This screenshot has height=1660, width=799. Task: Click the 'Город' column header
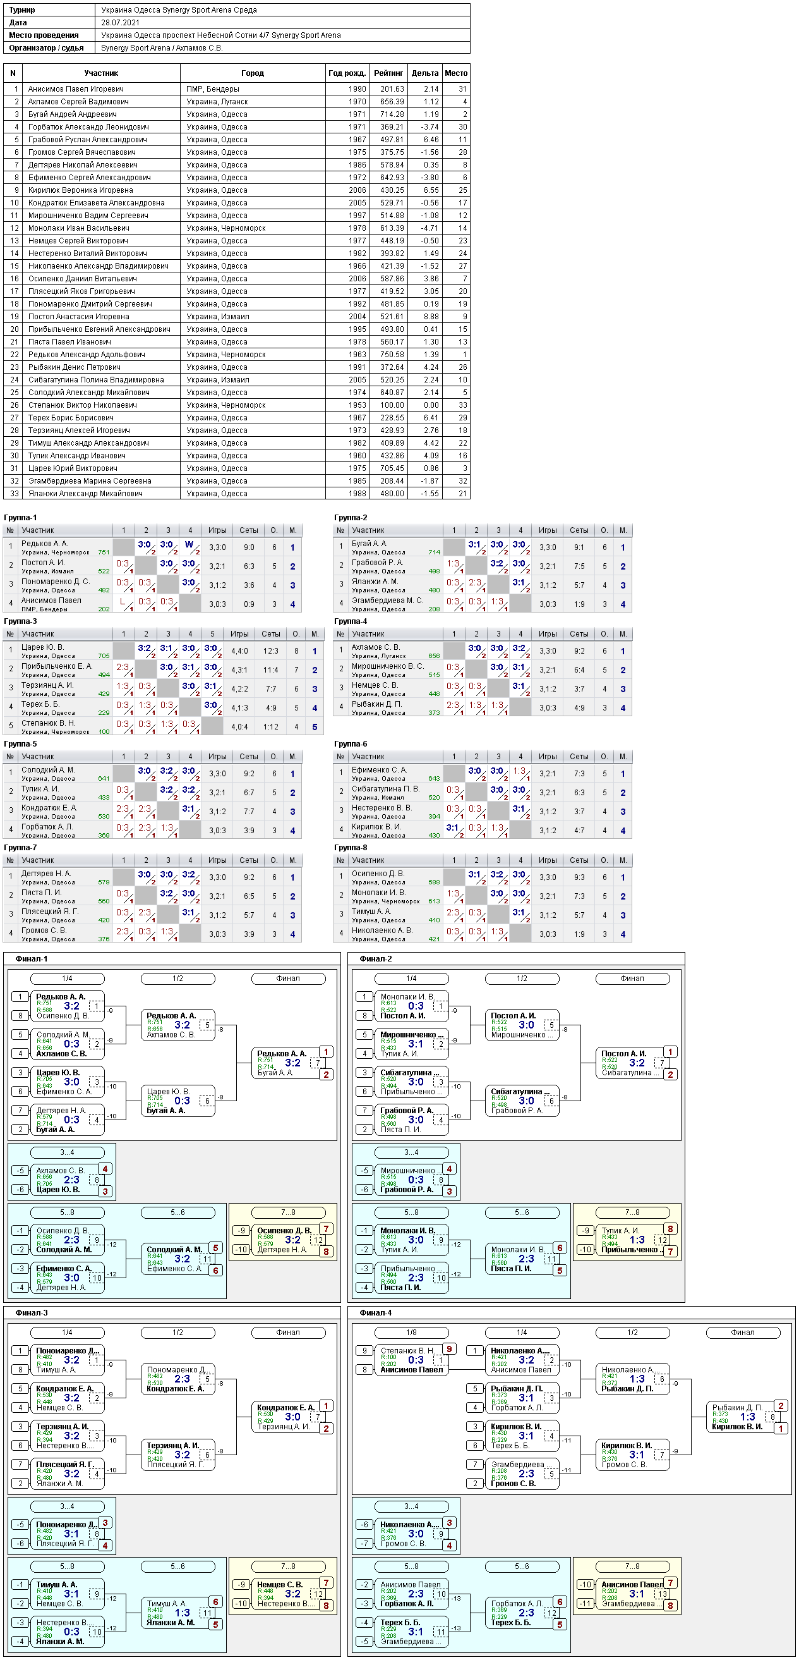253,73
